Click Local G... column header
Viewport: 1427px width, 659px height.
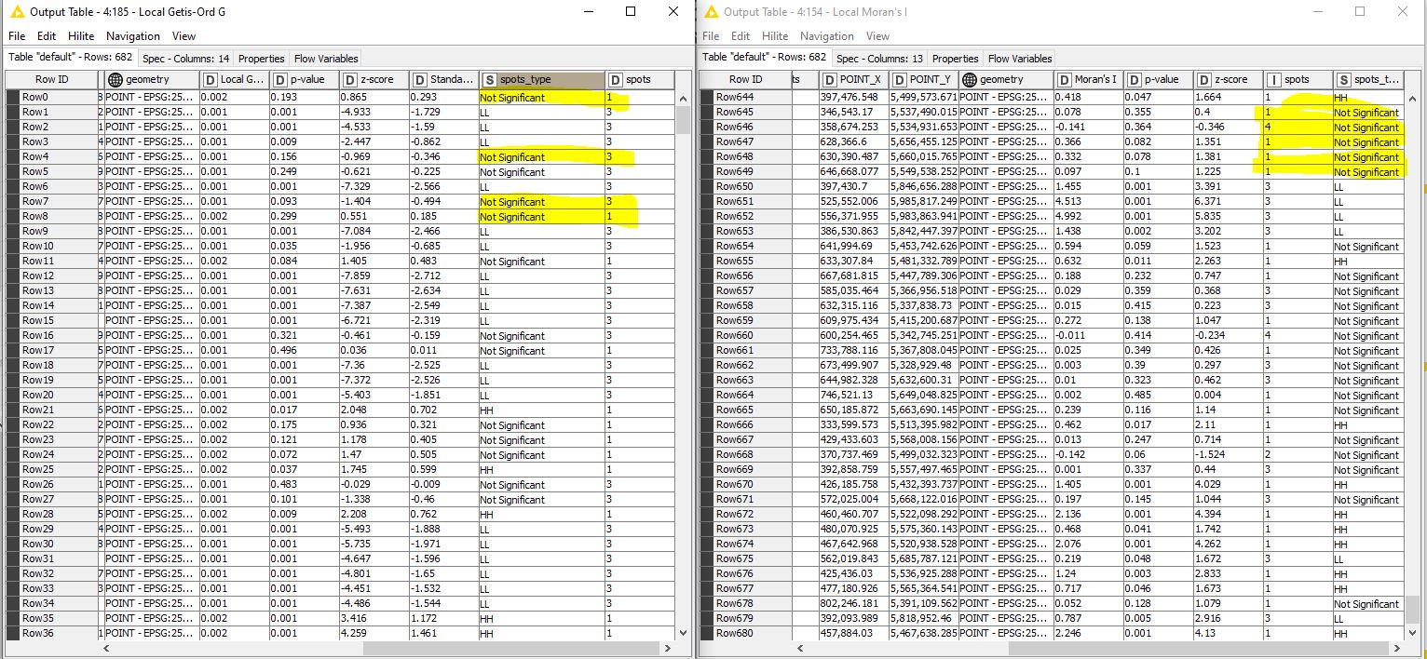coord(235,80)
